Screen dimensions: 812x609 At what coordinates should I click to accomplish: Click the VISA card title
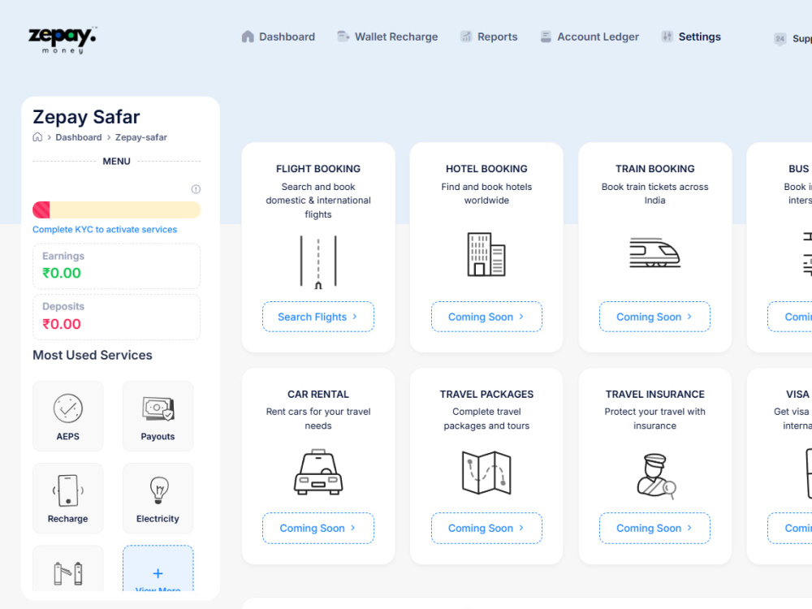point(797,394)
